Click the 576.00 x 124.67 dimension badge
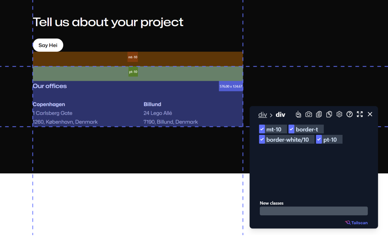This screenshot has width=388, height=243. coord(231,86)
